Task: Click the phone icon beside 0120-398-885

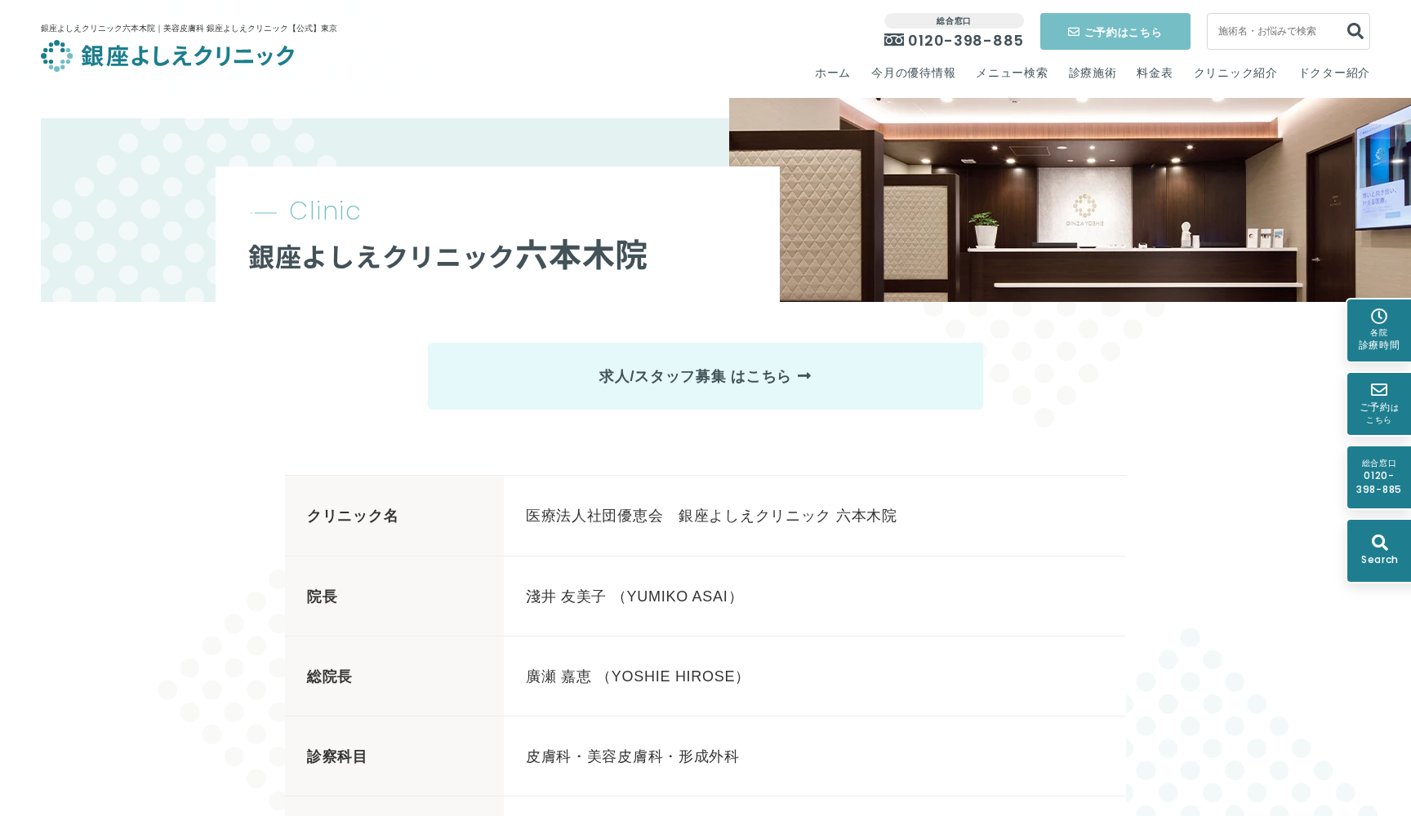Action: coord(892,40)
